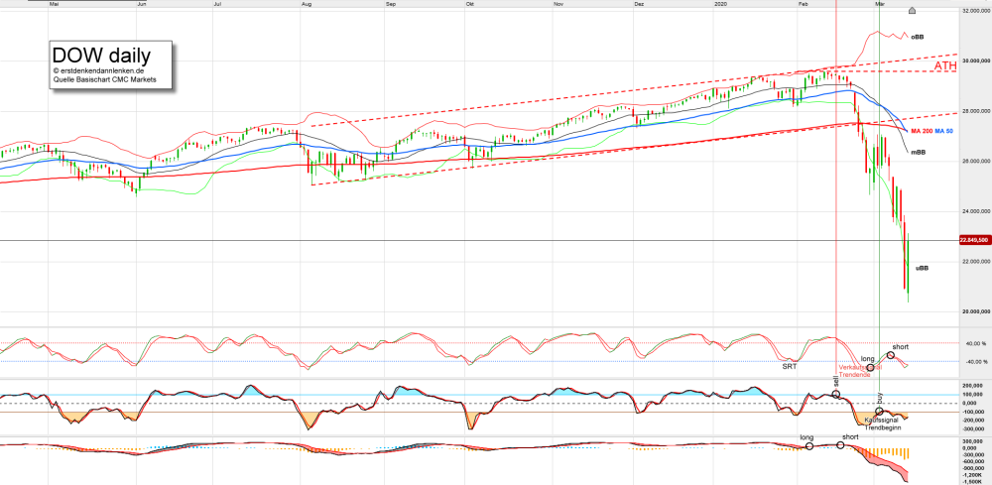Click the Mai month label on the time axis
This screenshot has width=992, height=485.
pos(54,4)
